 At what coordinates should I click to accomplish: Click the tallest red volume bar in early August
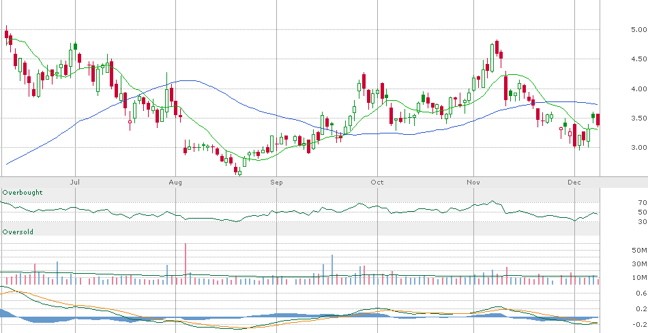[x=186, y=264]
